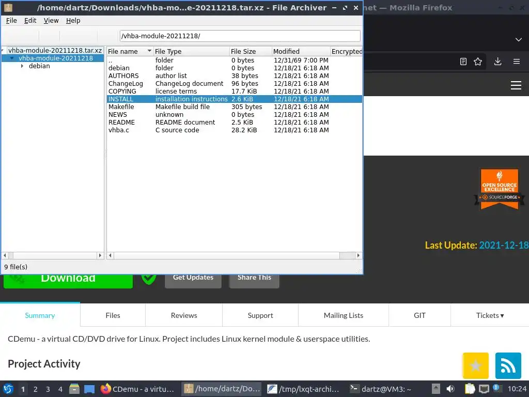This screenshot has width=529, height=397.
Task: Open network status tray icon
Action: [484, 389]
